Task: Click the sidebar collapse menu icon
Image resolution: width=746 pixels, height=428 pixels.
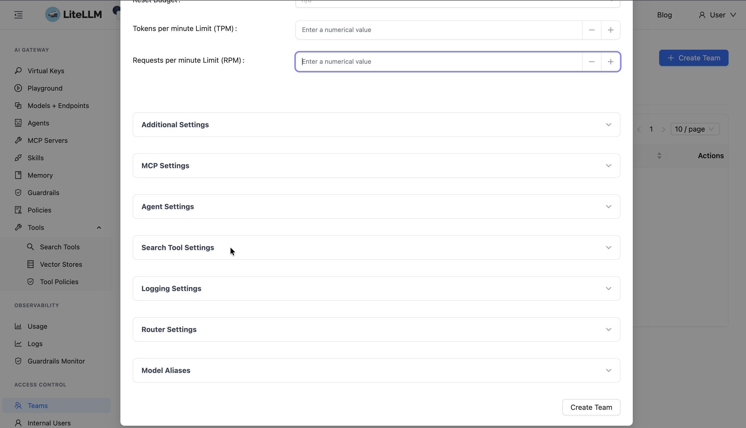Action: [x=18, y=15]
